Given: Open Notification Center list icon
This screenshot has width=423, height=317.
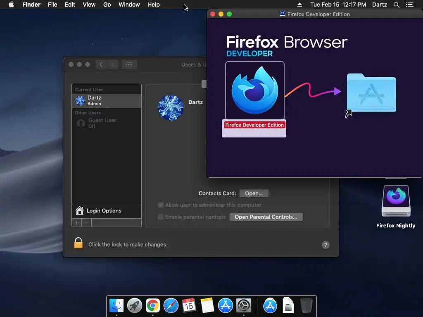Looking at the screenshot, I should [x=409, y=5].
